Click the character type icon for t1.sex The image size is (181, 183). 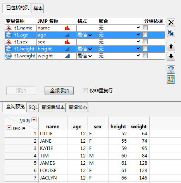(9, 42)
